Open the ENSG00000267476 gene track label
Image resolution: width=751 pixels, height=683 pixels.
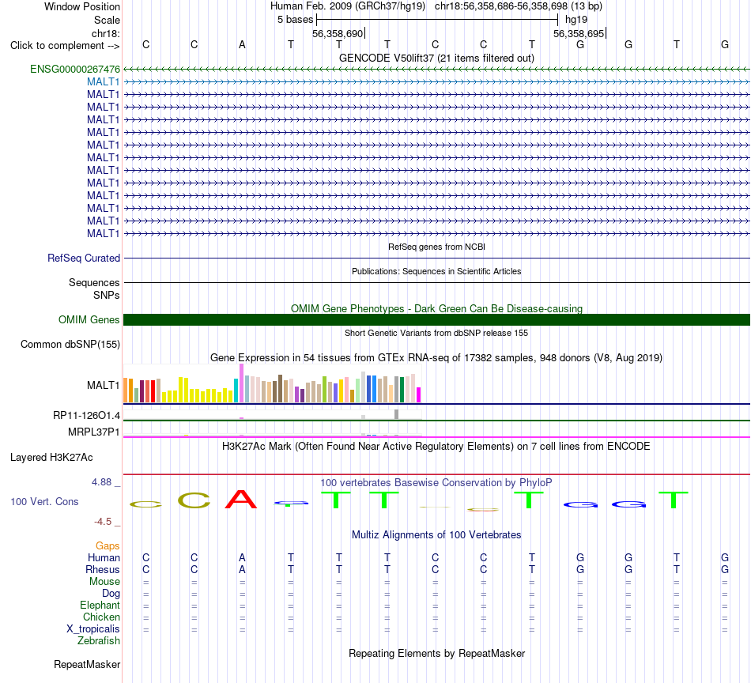coord(75,69)
